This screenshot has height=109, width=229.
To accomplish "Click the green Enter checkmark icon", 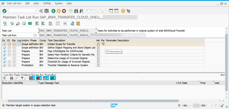I will (x=4, y=11).
